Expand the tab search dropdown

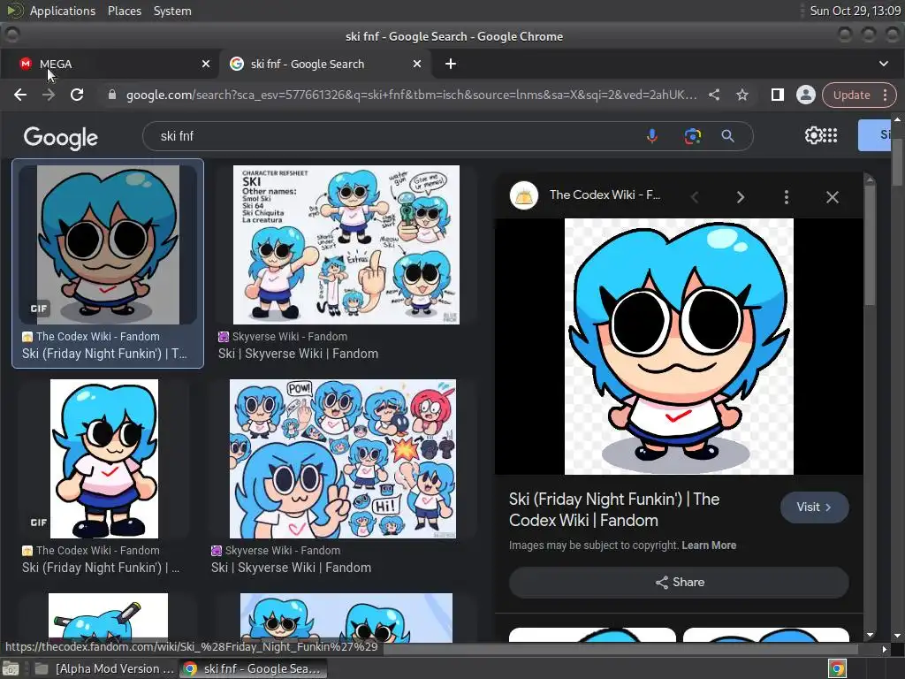click(884, 64)
